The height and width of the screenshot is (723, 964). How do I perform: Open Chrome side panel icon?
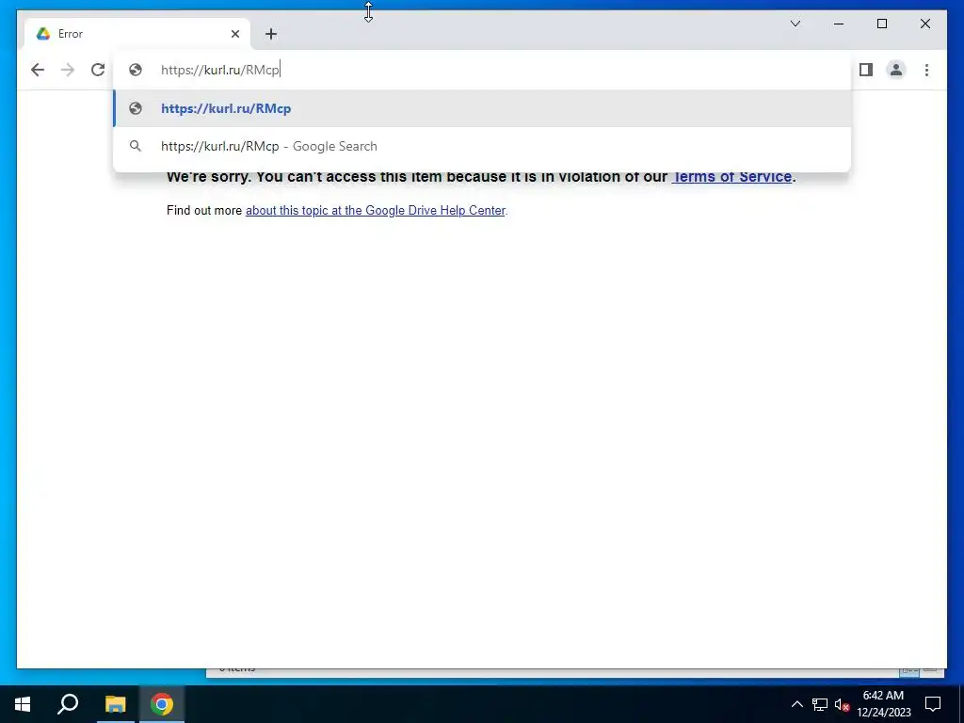point(866,70)
